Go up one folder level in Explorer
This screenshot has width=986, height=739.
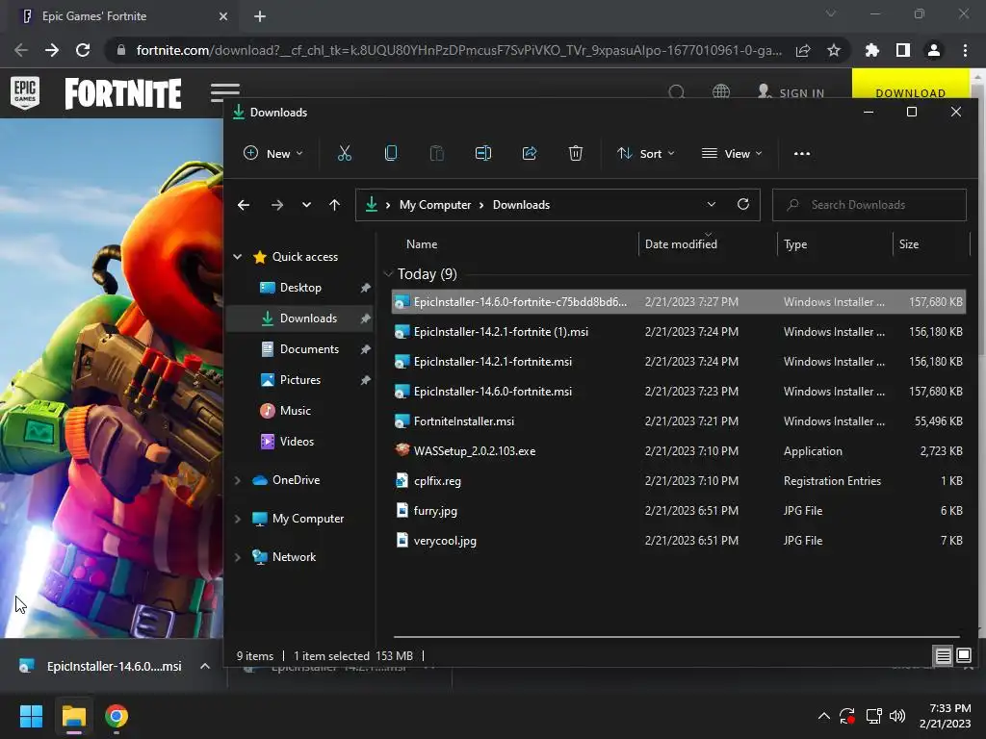pos(334,205)
